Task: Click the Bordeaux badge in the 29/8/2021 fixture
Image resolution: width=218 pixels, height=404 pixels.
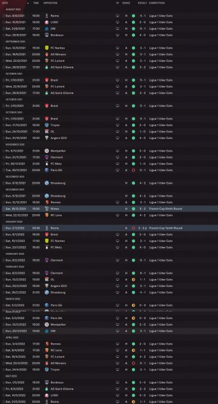Action: (x=47, y=35)
